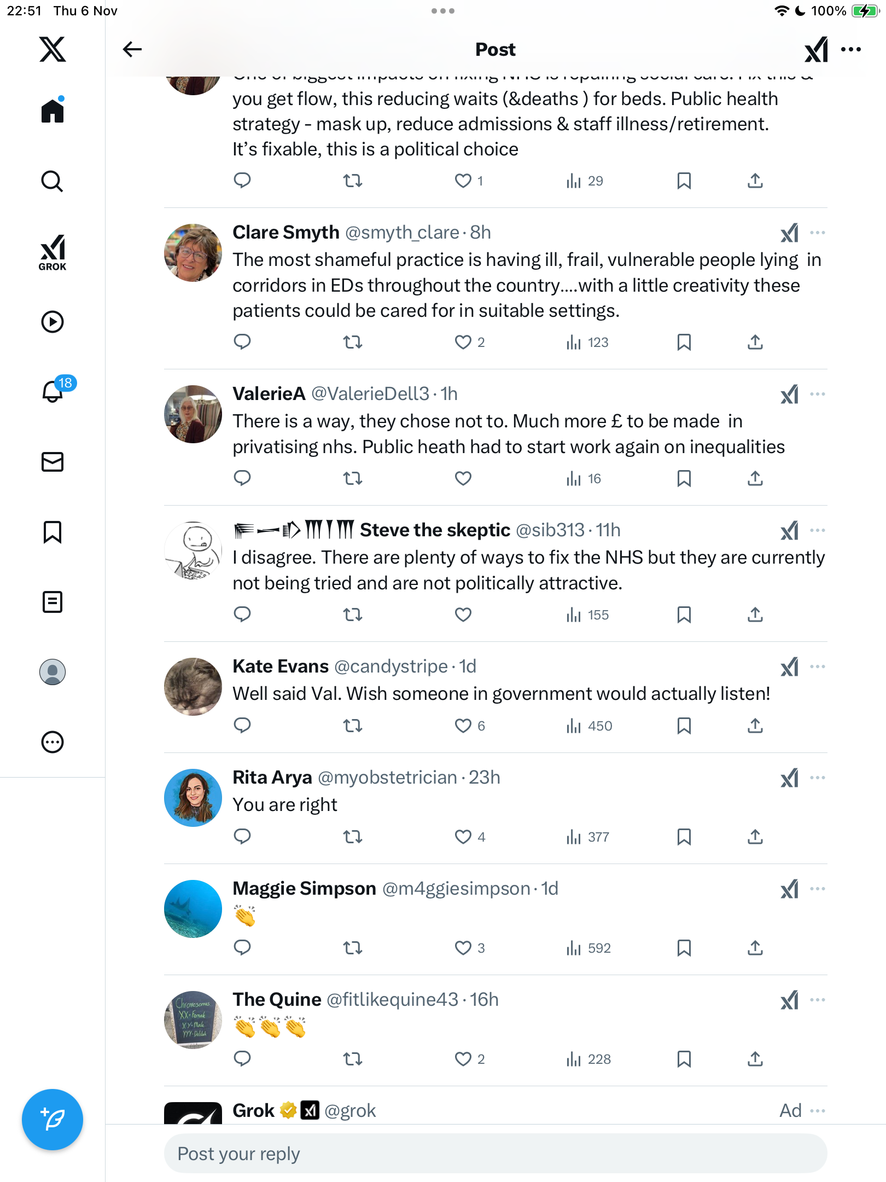Viewport: 886px width, 1182px height.
Task: Go back using the back arrow
Action: click(132, 49)
